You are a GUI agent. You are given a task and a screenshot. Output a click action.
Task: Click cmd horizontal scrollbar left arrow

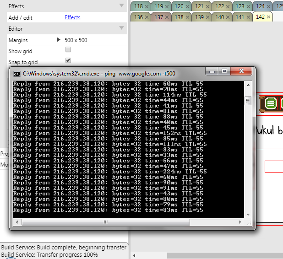17,222
